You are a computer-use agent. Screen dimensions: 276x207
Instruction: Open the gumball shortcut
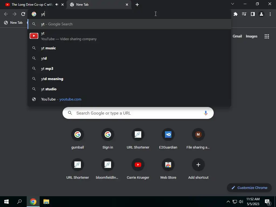click(x=78, y=139)
